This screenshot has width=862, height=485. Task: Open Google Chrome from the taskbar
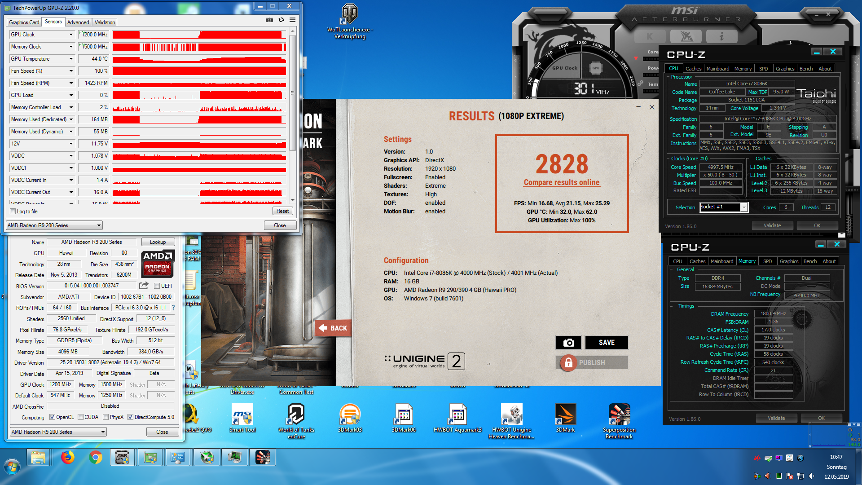pos(95,458)
